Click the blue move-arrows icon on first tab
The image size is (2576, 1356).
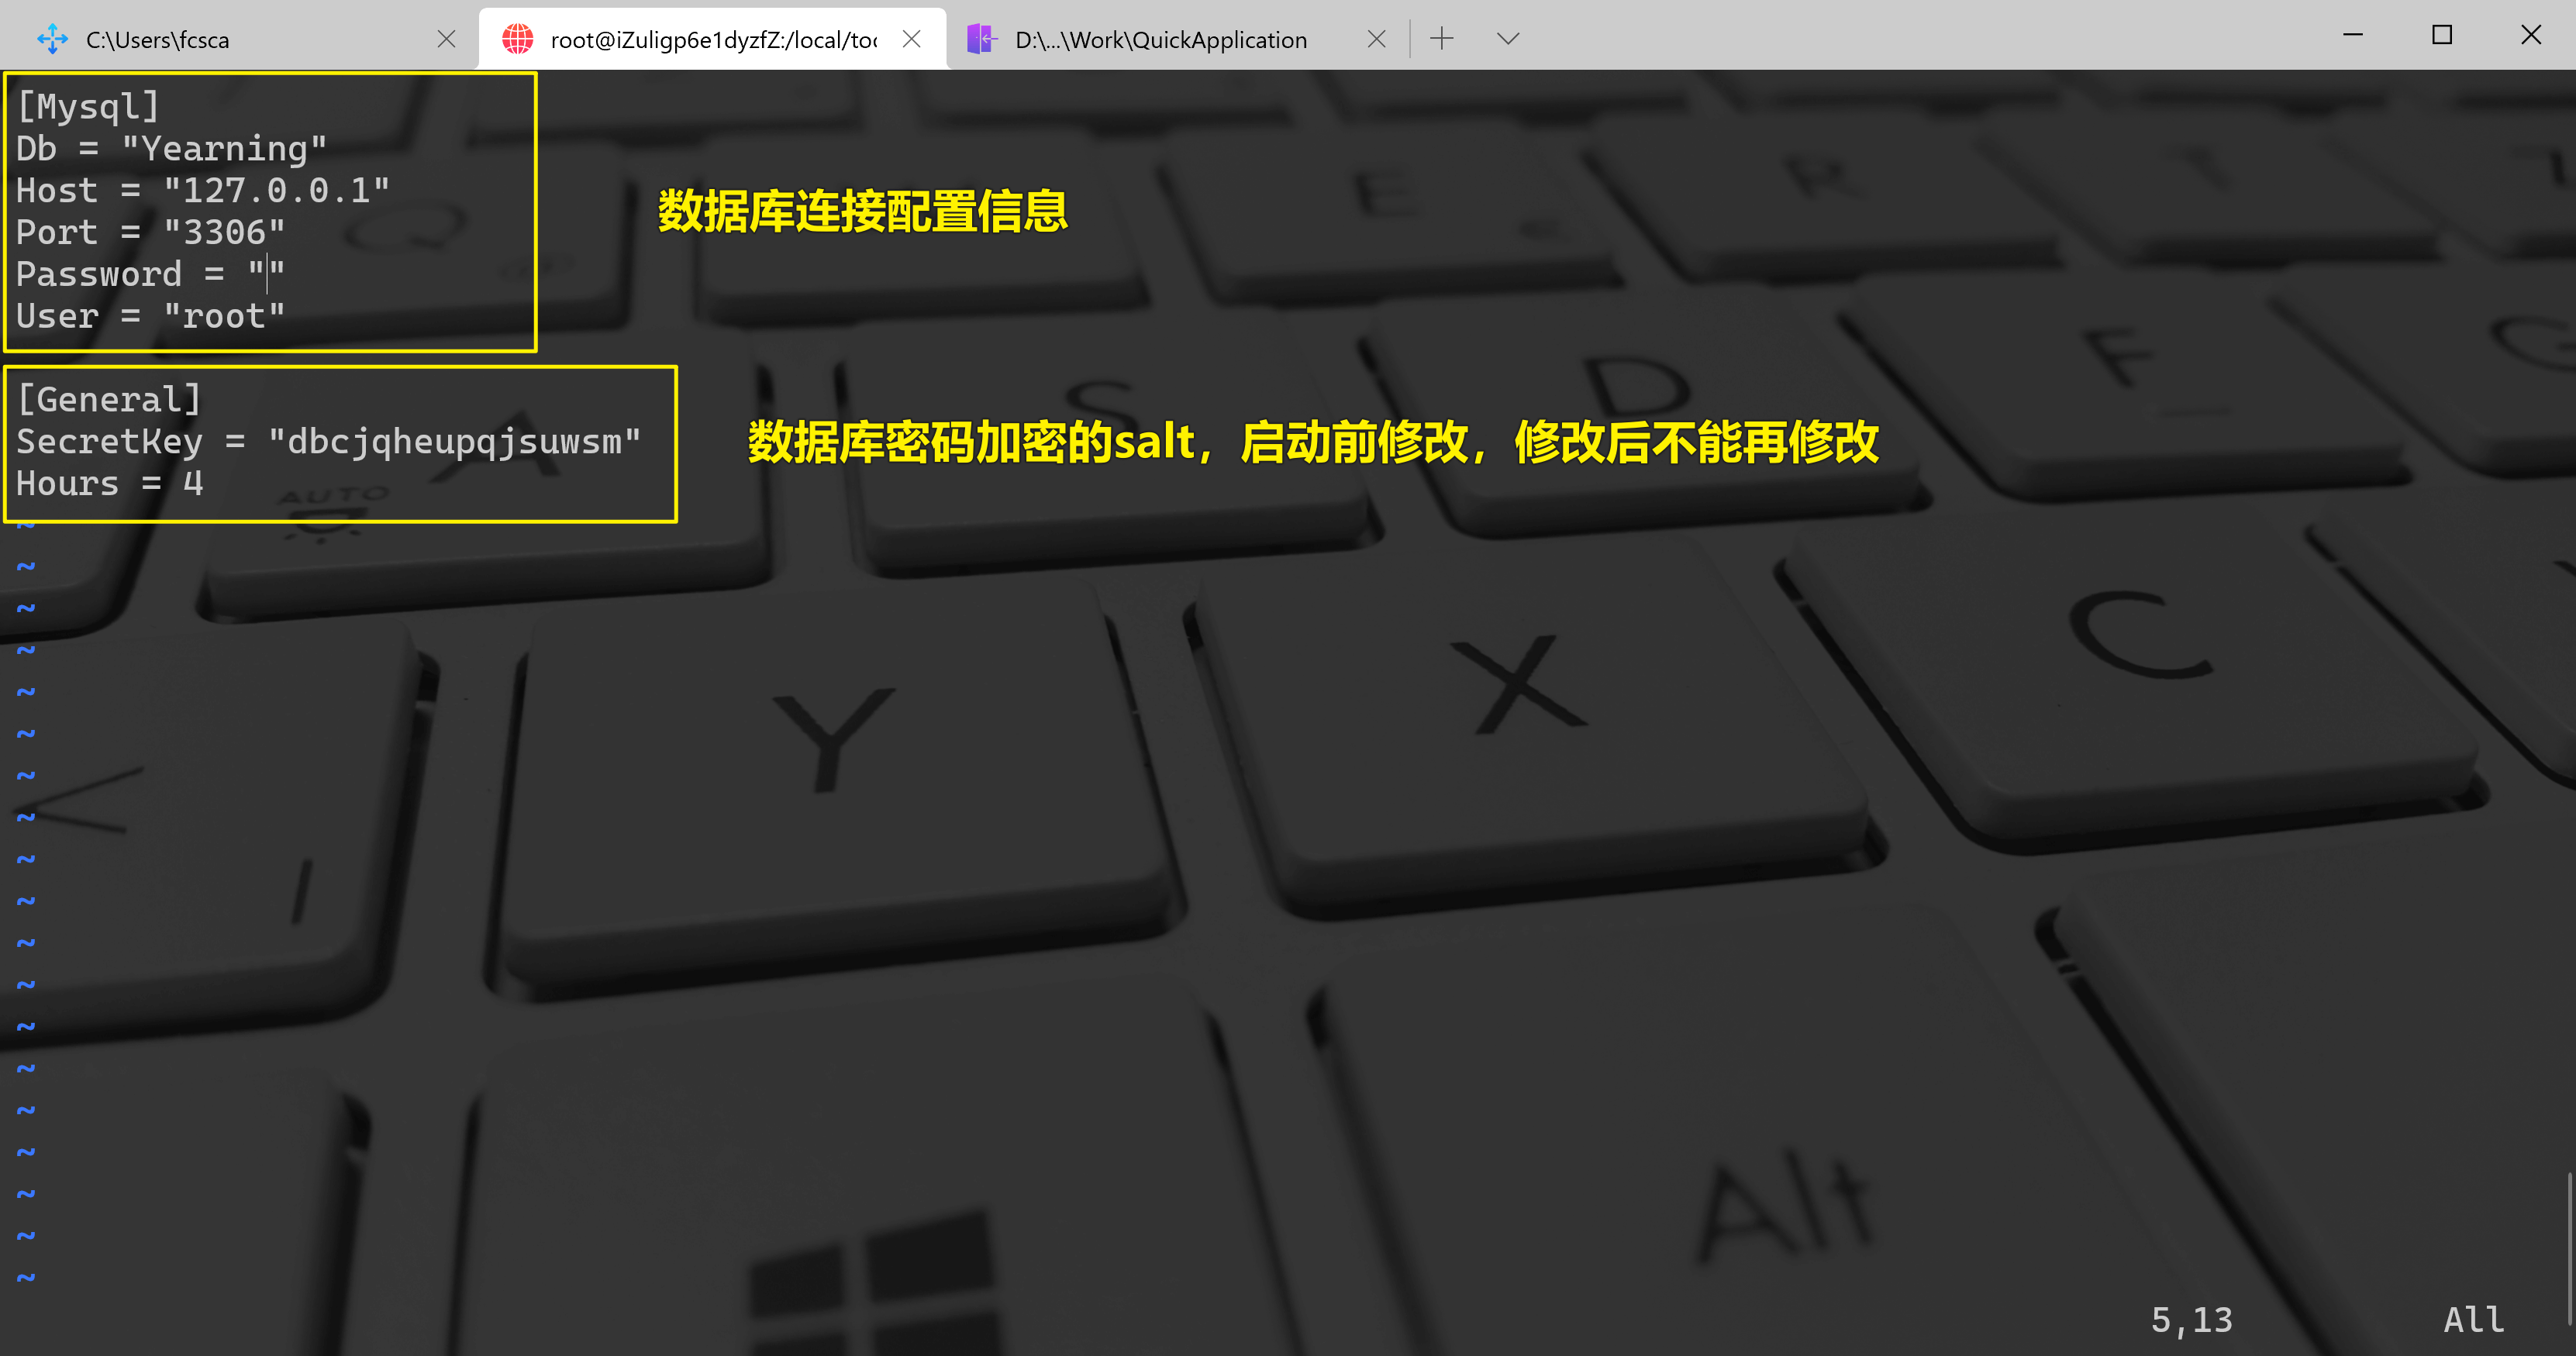[x=52, y=39]
